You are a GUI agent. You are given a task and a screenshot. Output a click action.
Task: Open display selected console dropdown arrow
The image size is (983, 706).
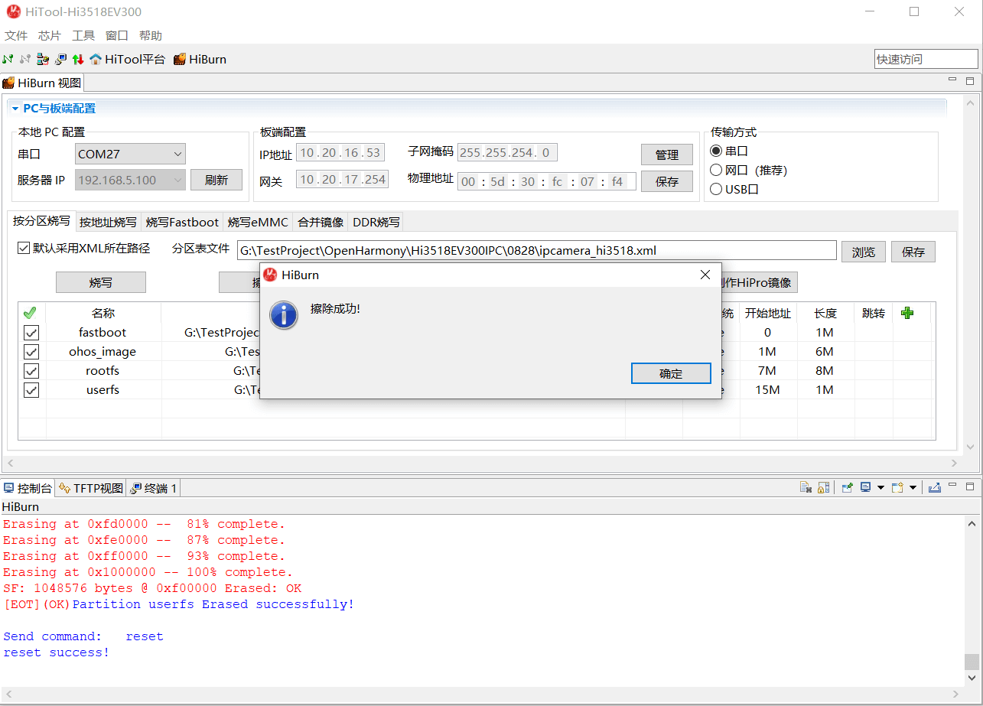[880, 487]
